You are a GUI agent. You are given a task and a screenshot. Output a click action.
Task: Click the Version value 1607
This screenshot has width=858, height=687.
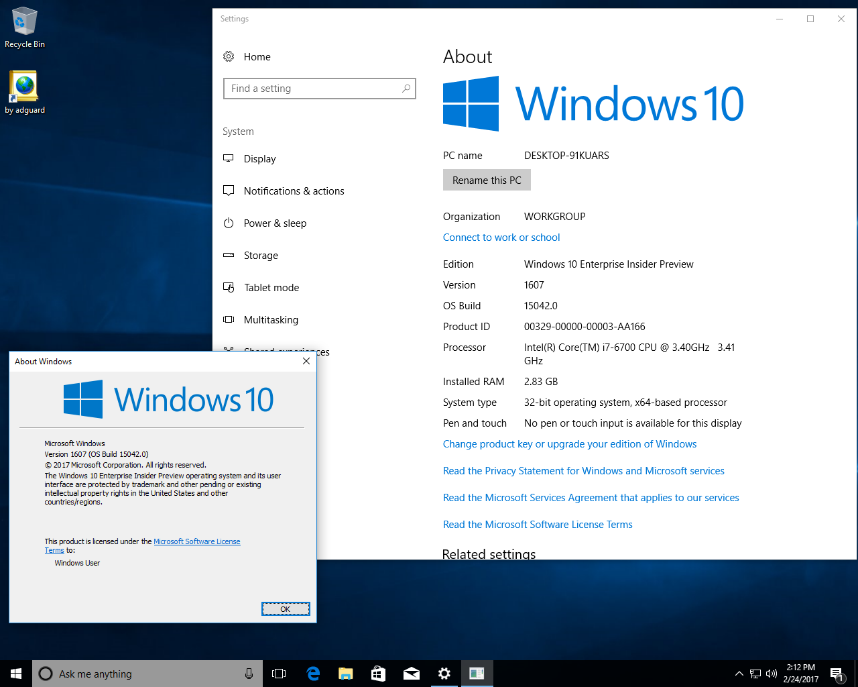click(534, 284)
